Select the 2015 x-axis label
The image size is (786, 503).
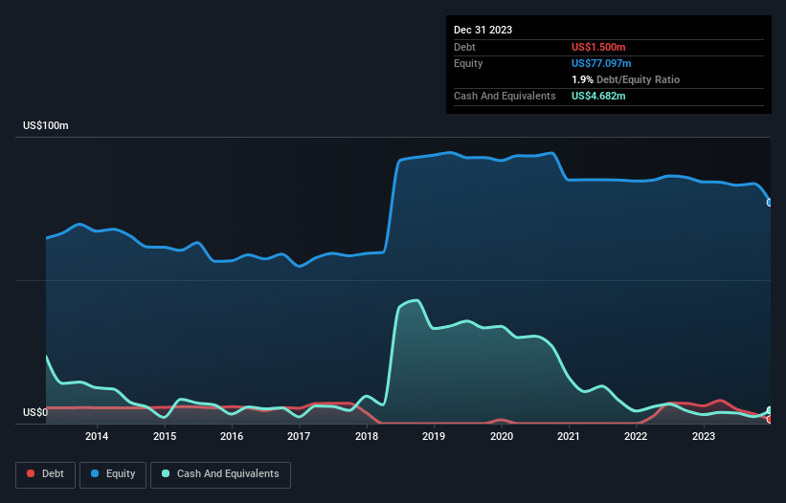click(x=165, y=436)
